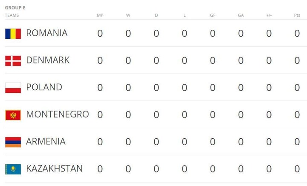Click the +/- column header

pyautogui.click(x=269, y=15)
